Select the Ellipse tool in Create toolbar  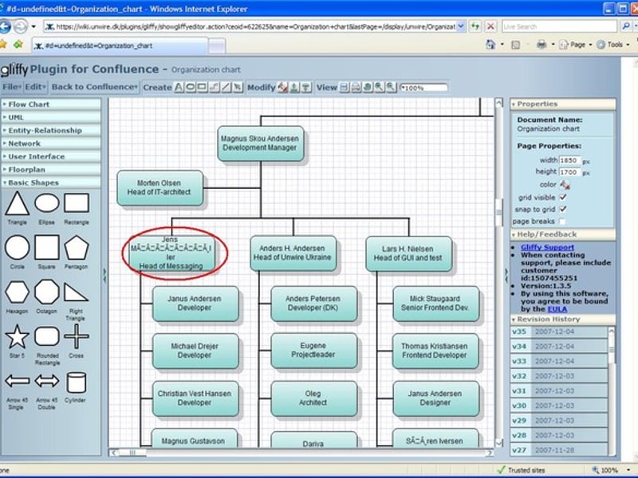point(190,87)
